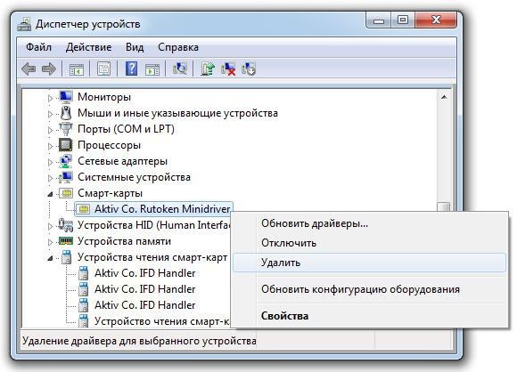Click the Disable device toolbar icon

click(x=249, y=69)
